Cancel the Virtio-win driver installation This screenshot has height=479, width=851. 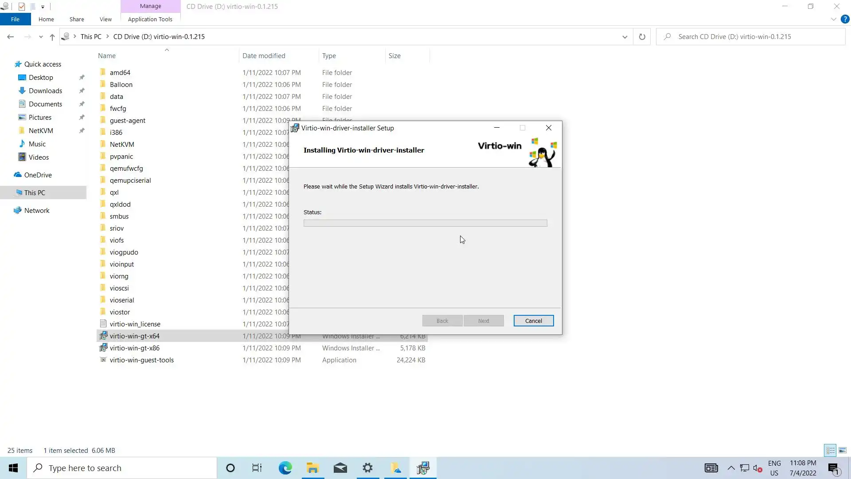[x=533, y=321]
